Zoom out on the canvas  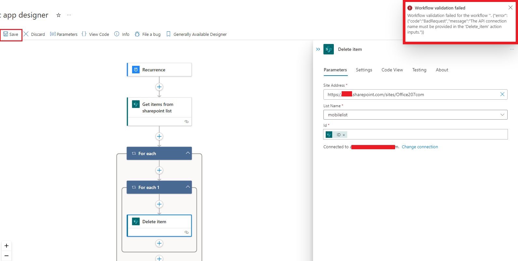pyautogui.click(x=7, y=256)
